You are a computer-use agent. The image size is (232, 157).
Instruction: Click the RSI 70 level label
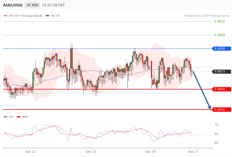[216, 125]
